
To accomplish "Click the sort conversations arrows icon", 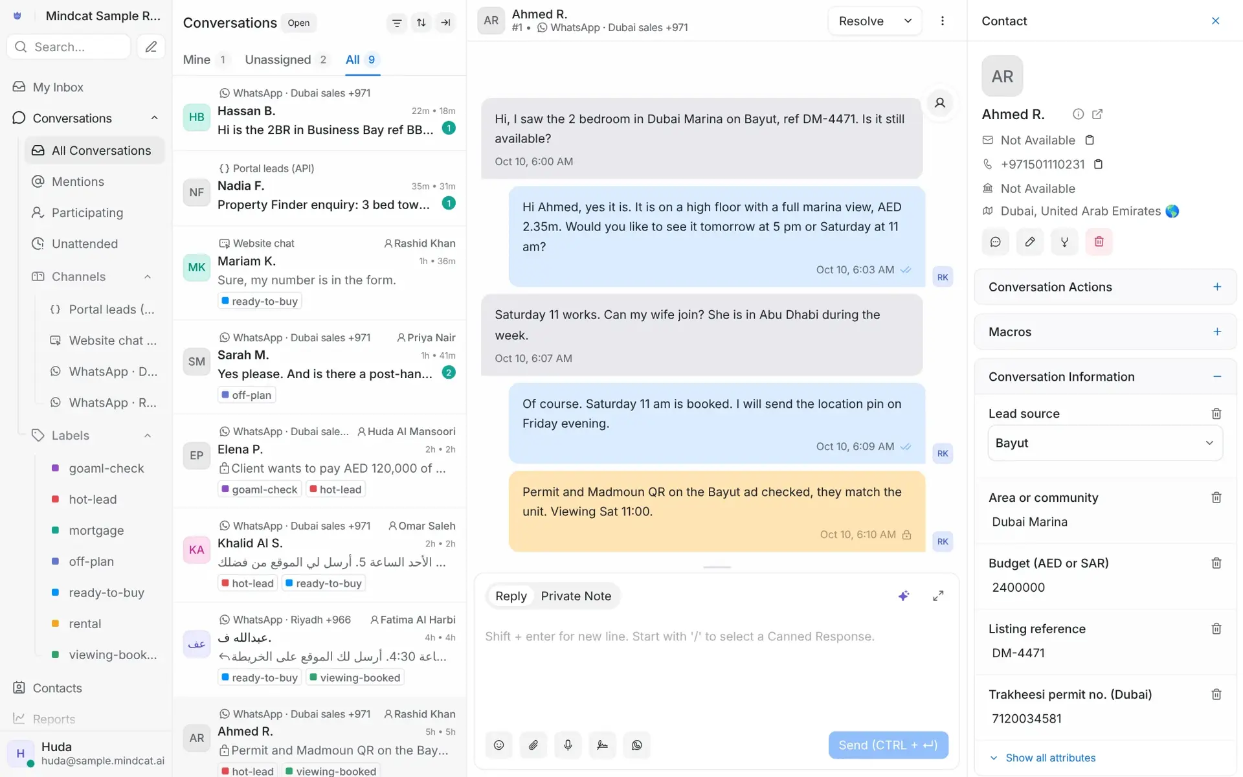I will point(421,23).
